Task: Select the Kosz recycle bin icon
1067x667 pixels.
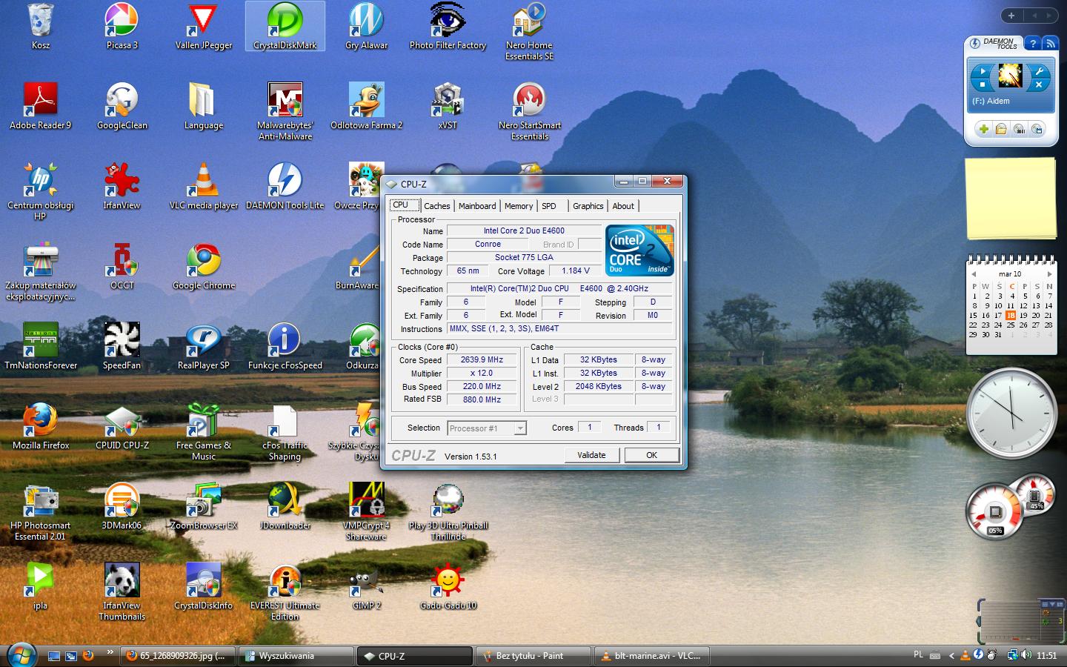Action: (x=41, y=27)
